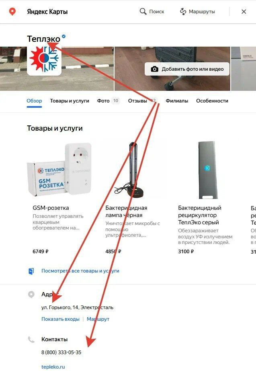Open Поиск with the magnifier icon
The image size is (256, 371).
pyautogui.click(x=152, y=11)
